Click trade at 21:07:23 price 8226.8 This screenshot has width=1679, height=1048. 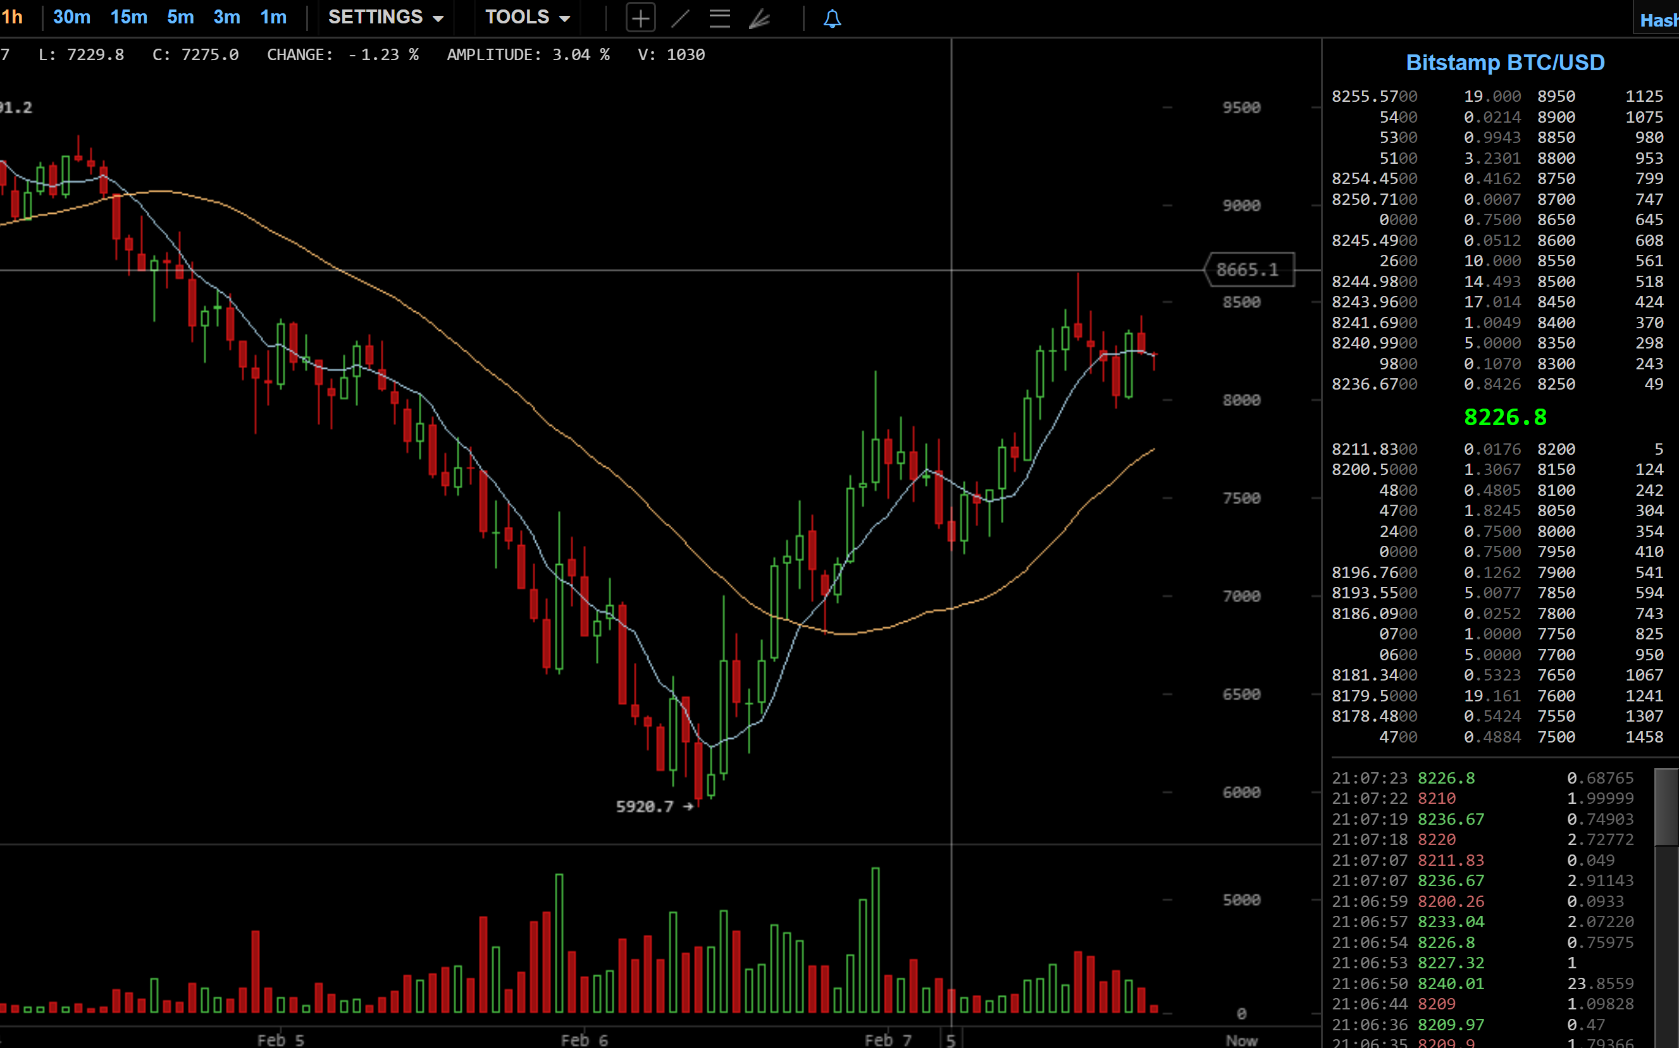point(1483,779)
